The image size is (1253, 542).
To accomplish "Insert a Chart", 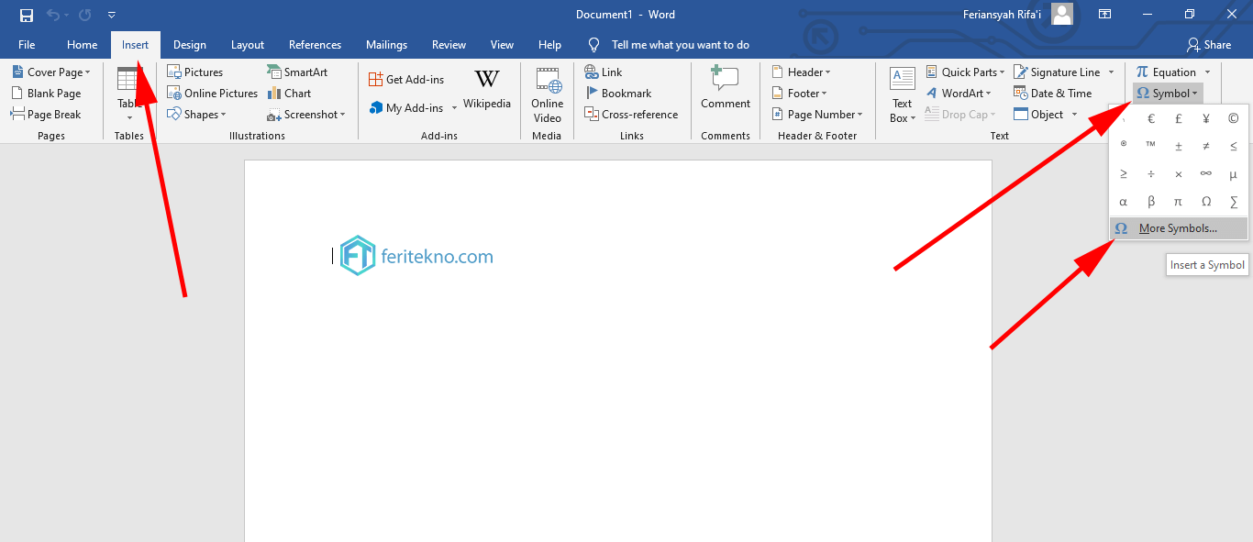I will (289, 94).
